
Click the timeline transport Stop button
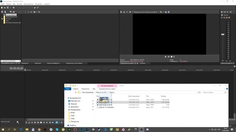[x=41, y=122]
